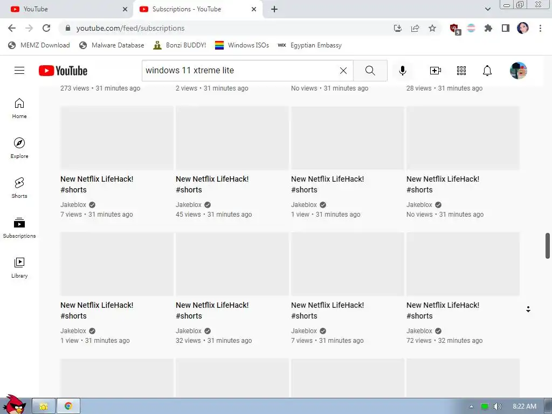
Task: Open the YouTube apps grid icon
Action: coord(461,71)
